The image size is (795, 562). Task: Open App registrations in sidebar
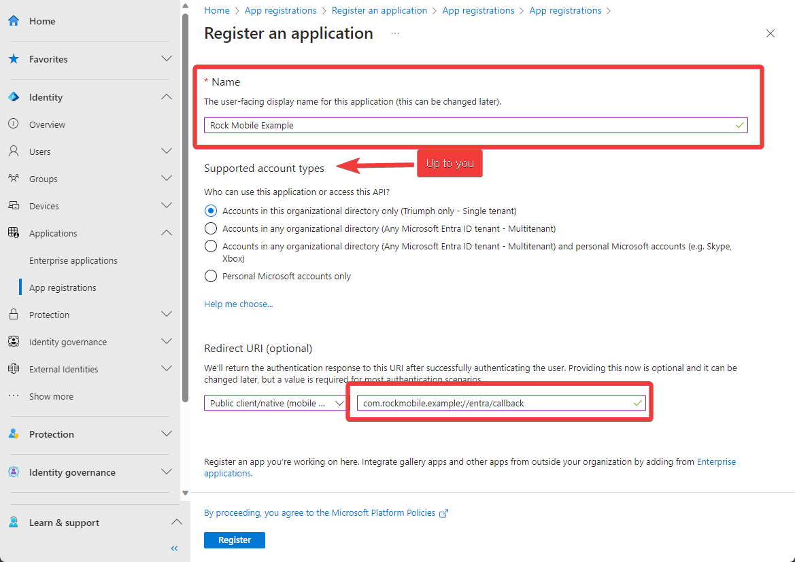click(x=63, y=287)
